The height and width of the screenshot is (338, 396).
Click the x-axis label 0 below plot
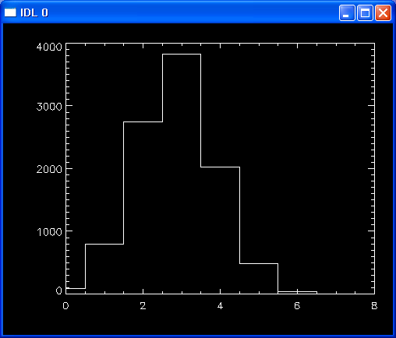pyautogui.click(x=65, y=306)
